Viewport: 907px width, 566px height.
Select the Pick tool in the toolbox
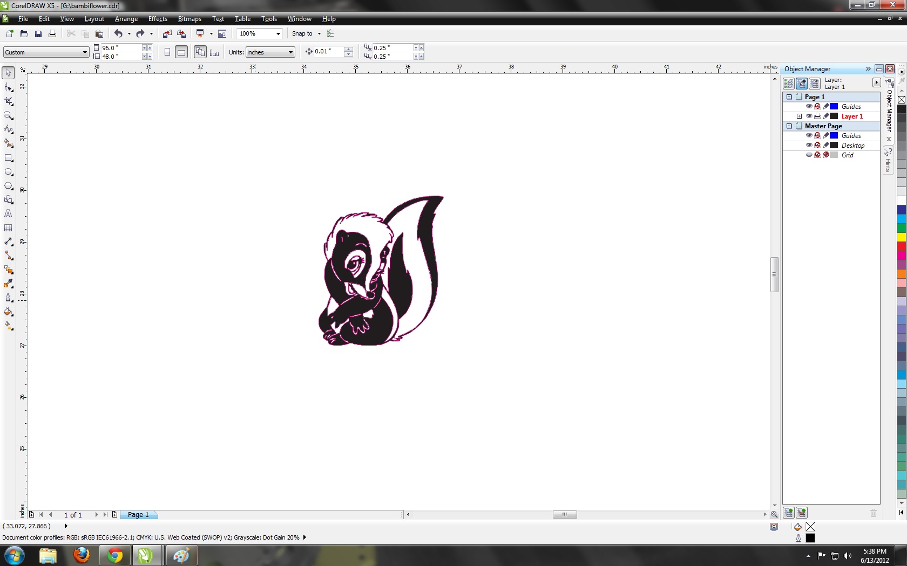[x=8, y=73]
